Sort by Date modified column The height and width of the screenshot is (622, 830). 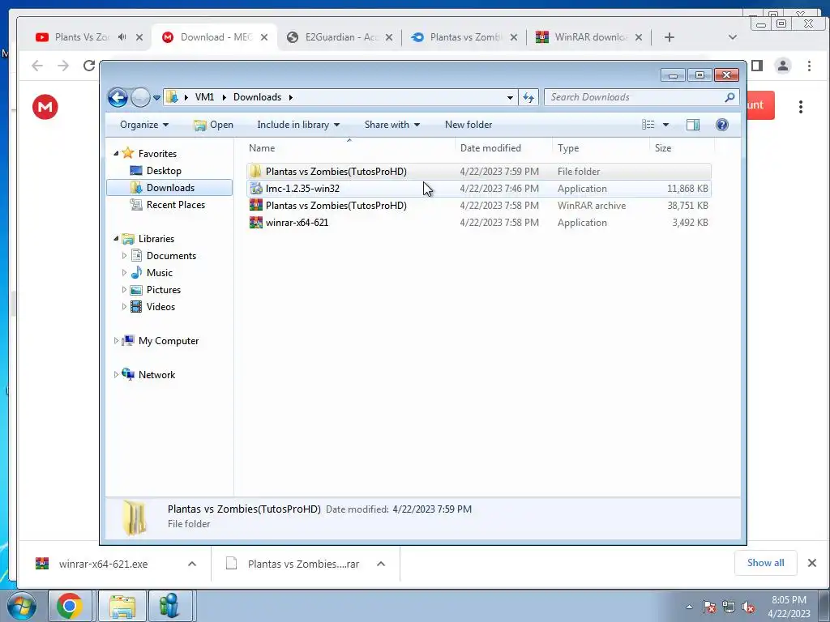[503, 148]
